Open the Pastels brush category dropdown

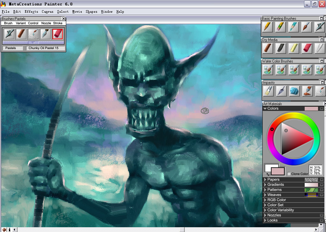13,48
